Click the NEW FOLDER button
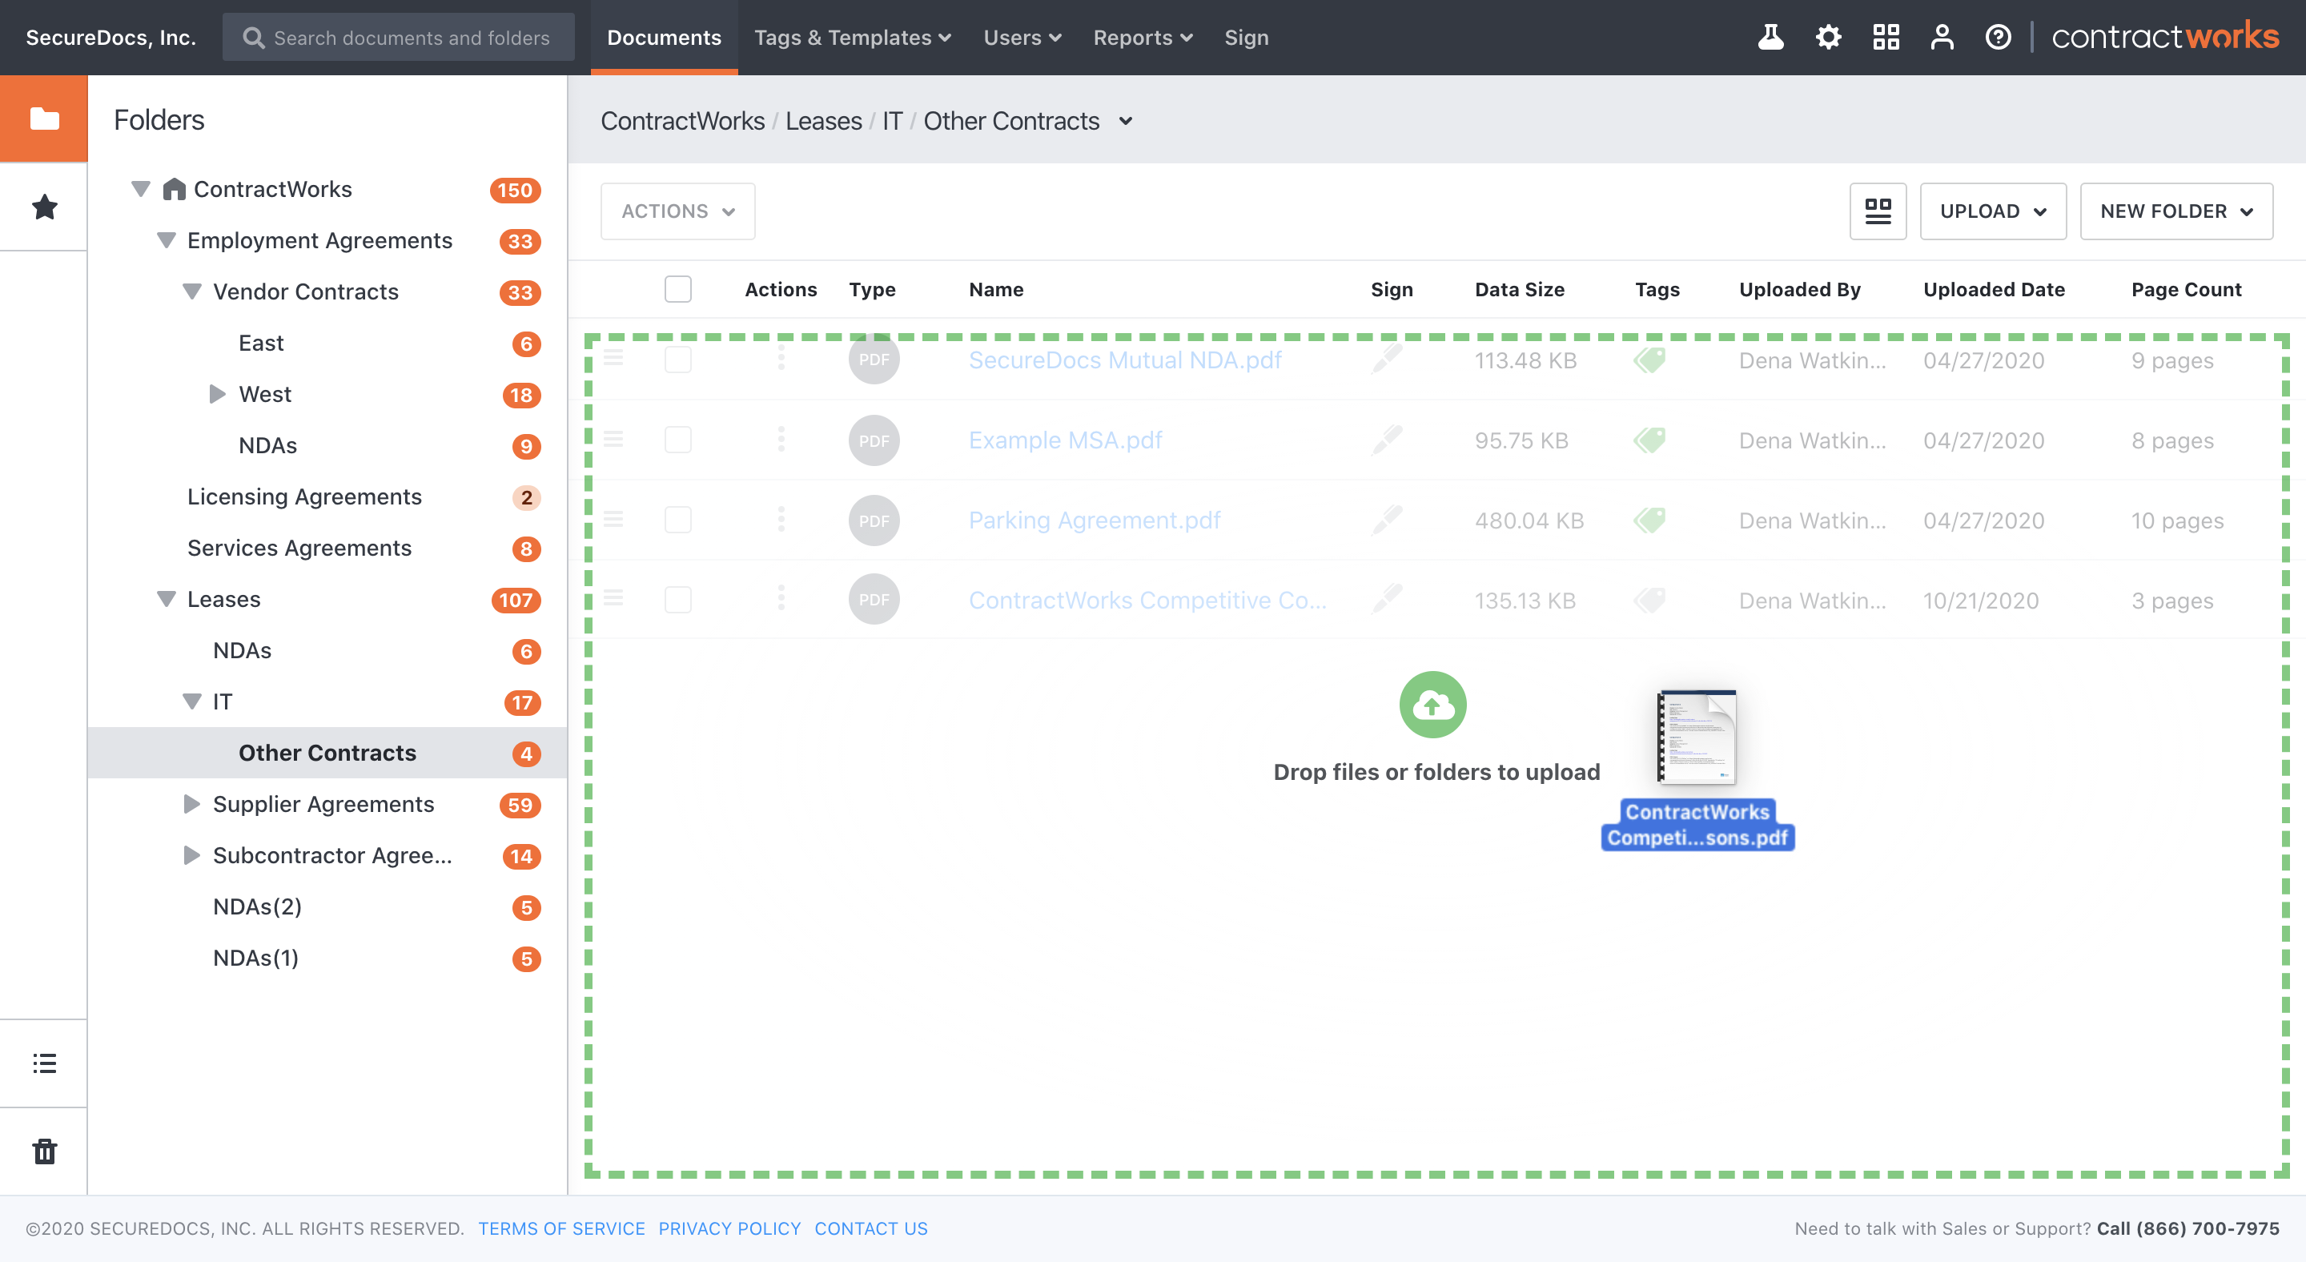 (2175, 211)
